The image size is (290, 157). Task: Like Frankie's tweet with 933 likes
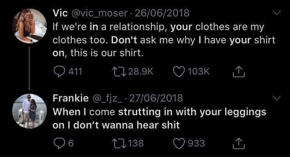coord(178,143)
